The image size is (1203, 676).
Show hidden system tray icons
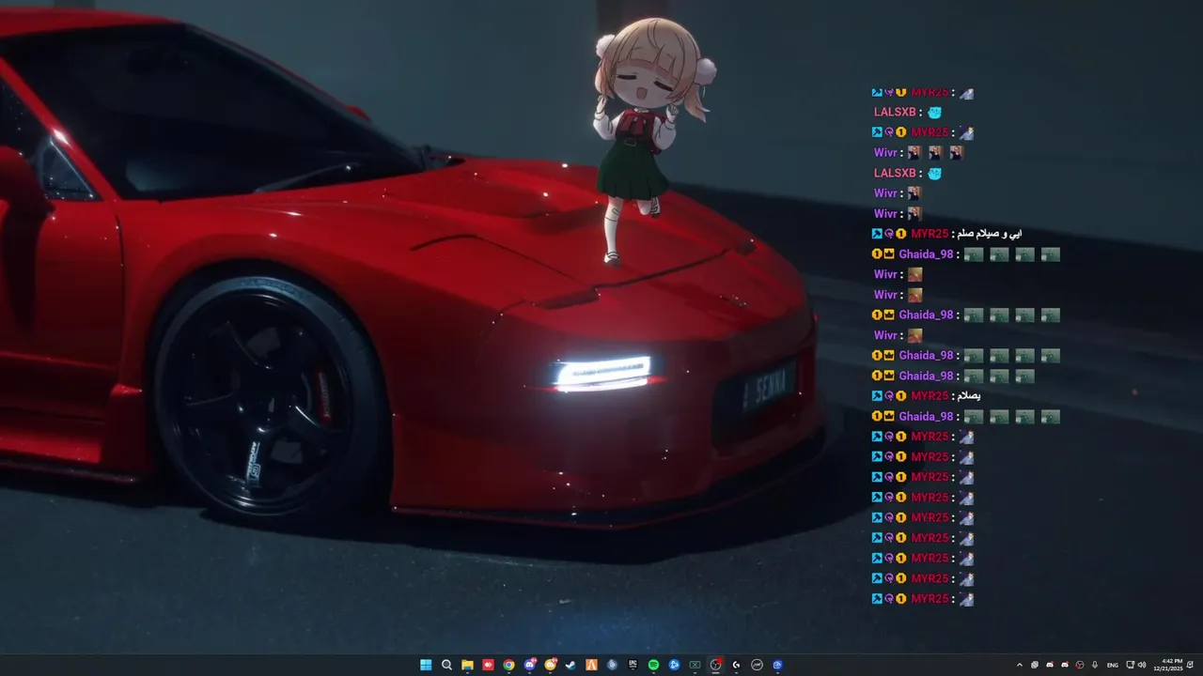(x=1020, y=665)
